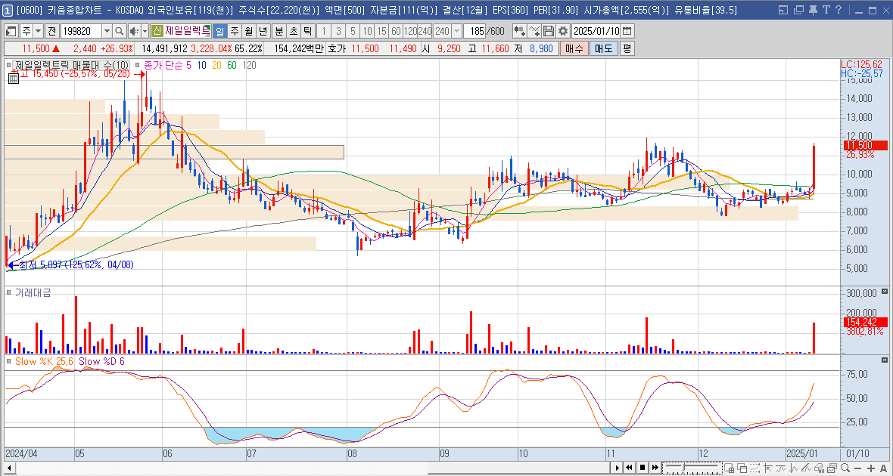Image resolution: width=893 pixels, height=476 pixels.
Task: Choose the 15 interval button
Action: 381,31
